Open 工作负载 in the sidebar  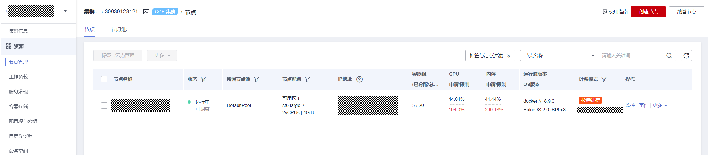(18, 77)
